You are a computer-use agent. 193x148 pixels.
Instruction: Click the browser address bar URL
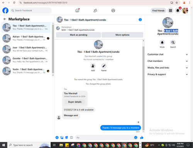(45, 3)
